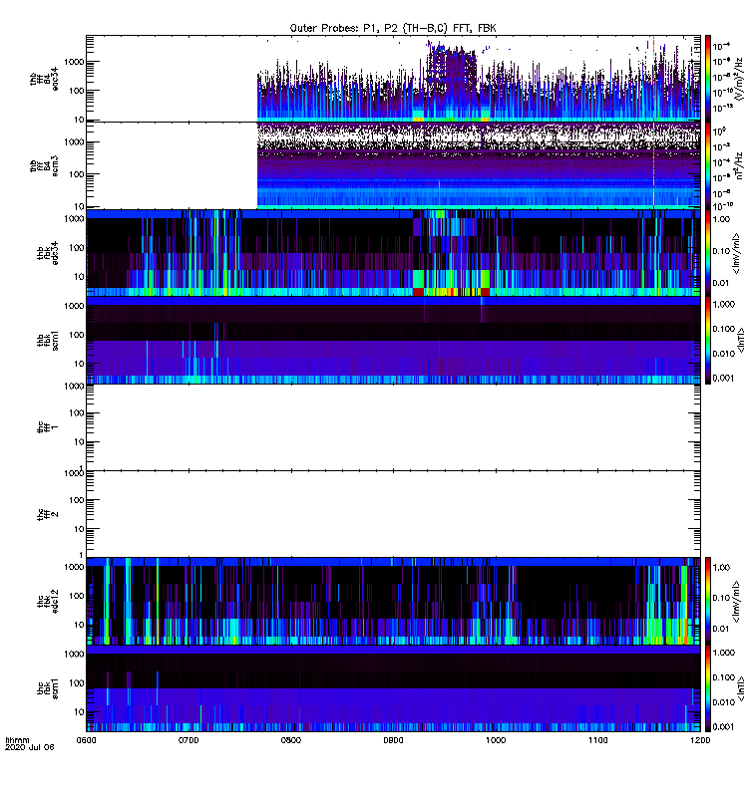Click inside the empty thc fff 1 panel
The width and height of the screenshot is (748, 797).
point(393,427)
